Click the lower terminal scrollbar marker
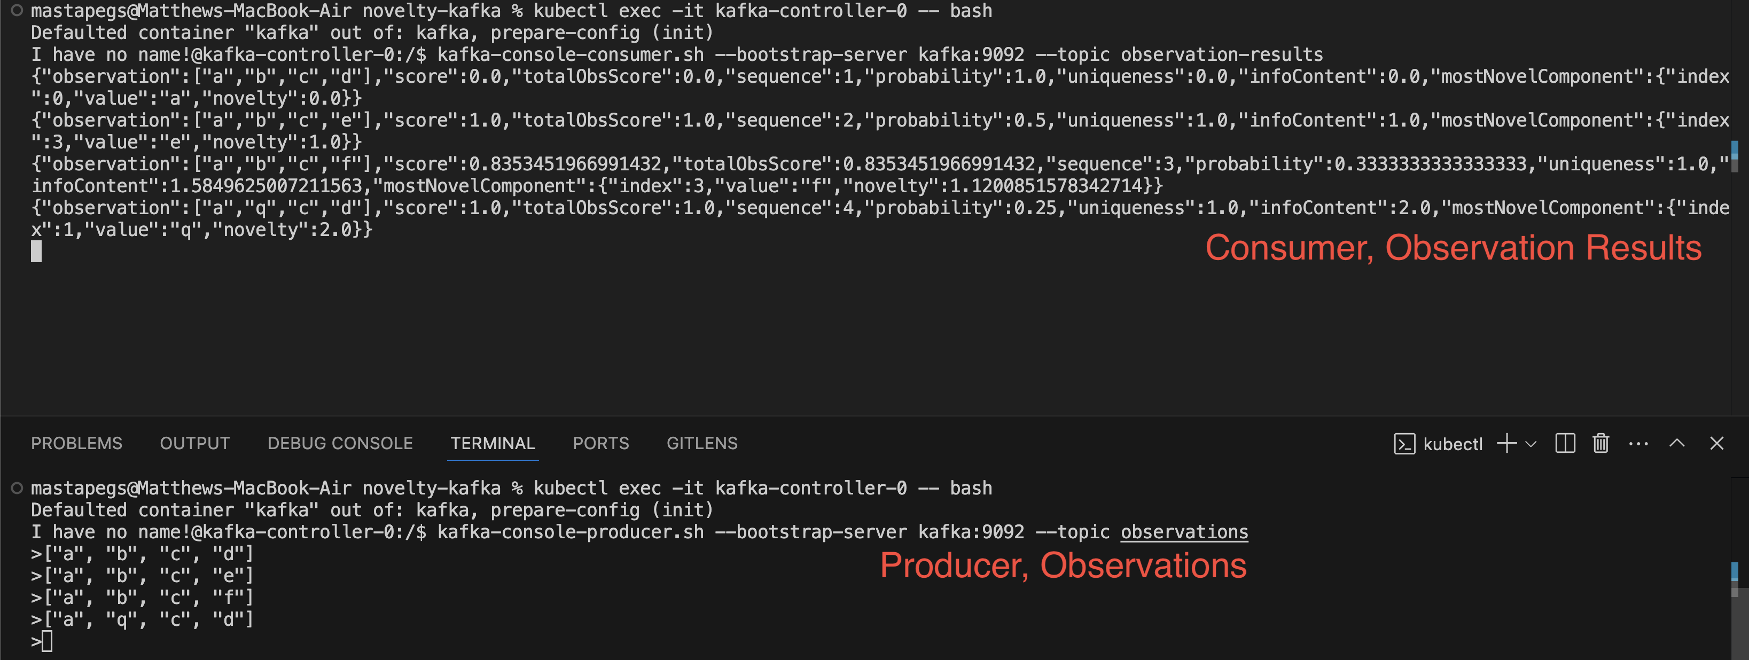Viewport: 1749px width, 660px height. [x=1735, y=579]
